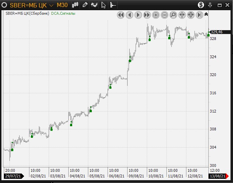This screenshot has width=233, height=183.
Task: Activate the cursor pointer tool
Action: pyautogui.click(x=103, y=5)
